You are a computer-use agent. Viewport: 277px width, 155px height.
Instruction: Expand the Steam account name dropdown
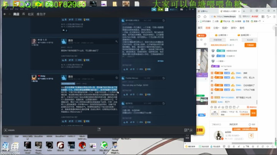point(173,10)
